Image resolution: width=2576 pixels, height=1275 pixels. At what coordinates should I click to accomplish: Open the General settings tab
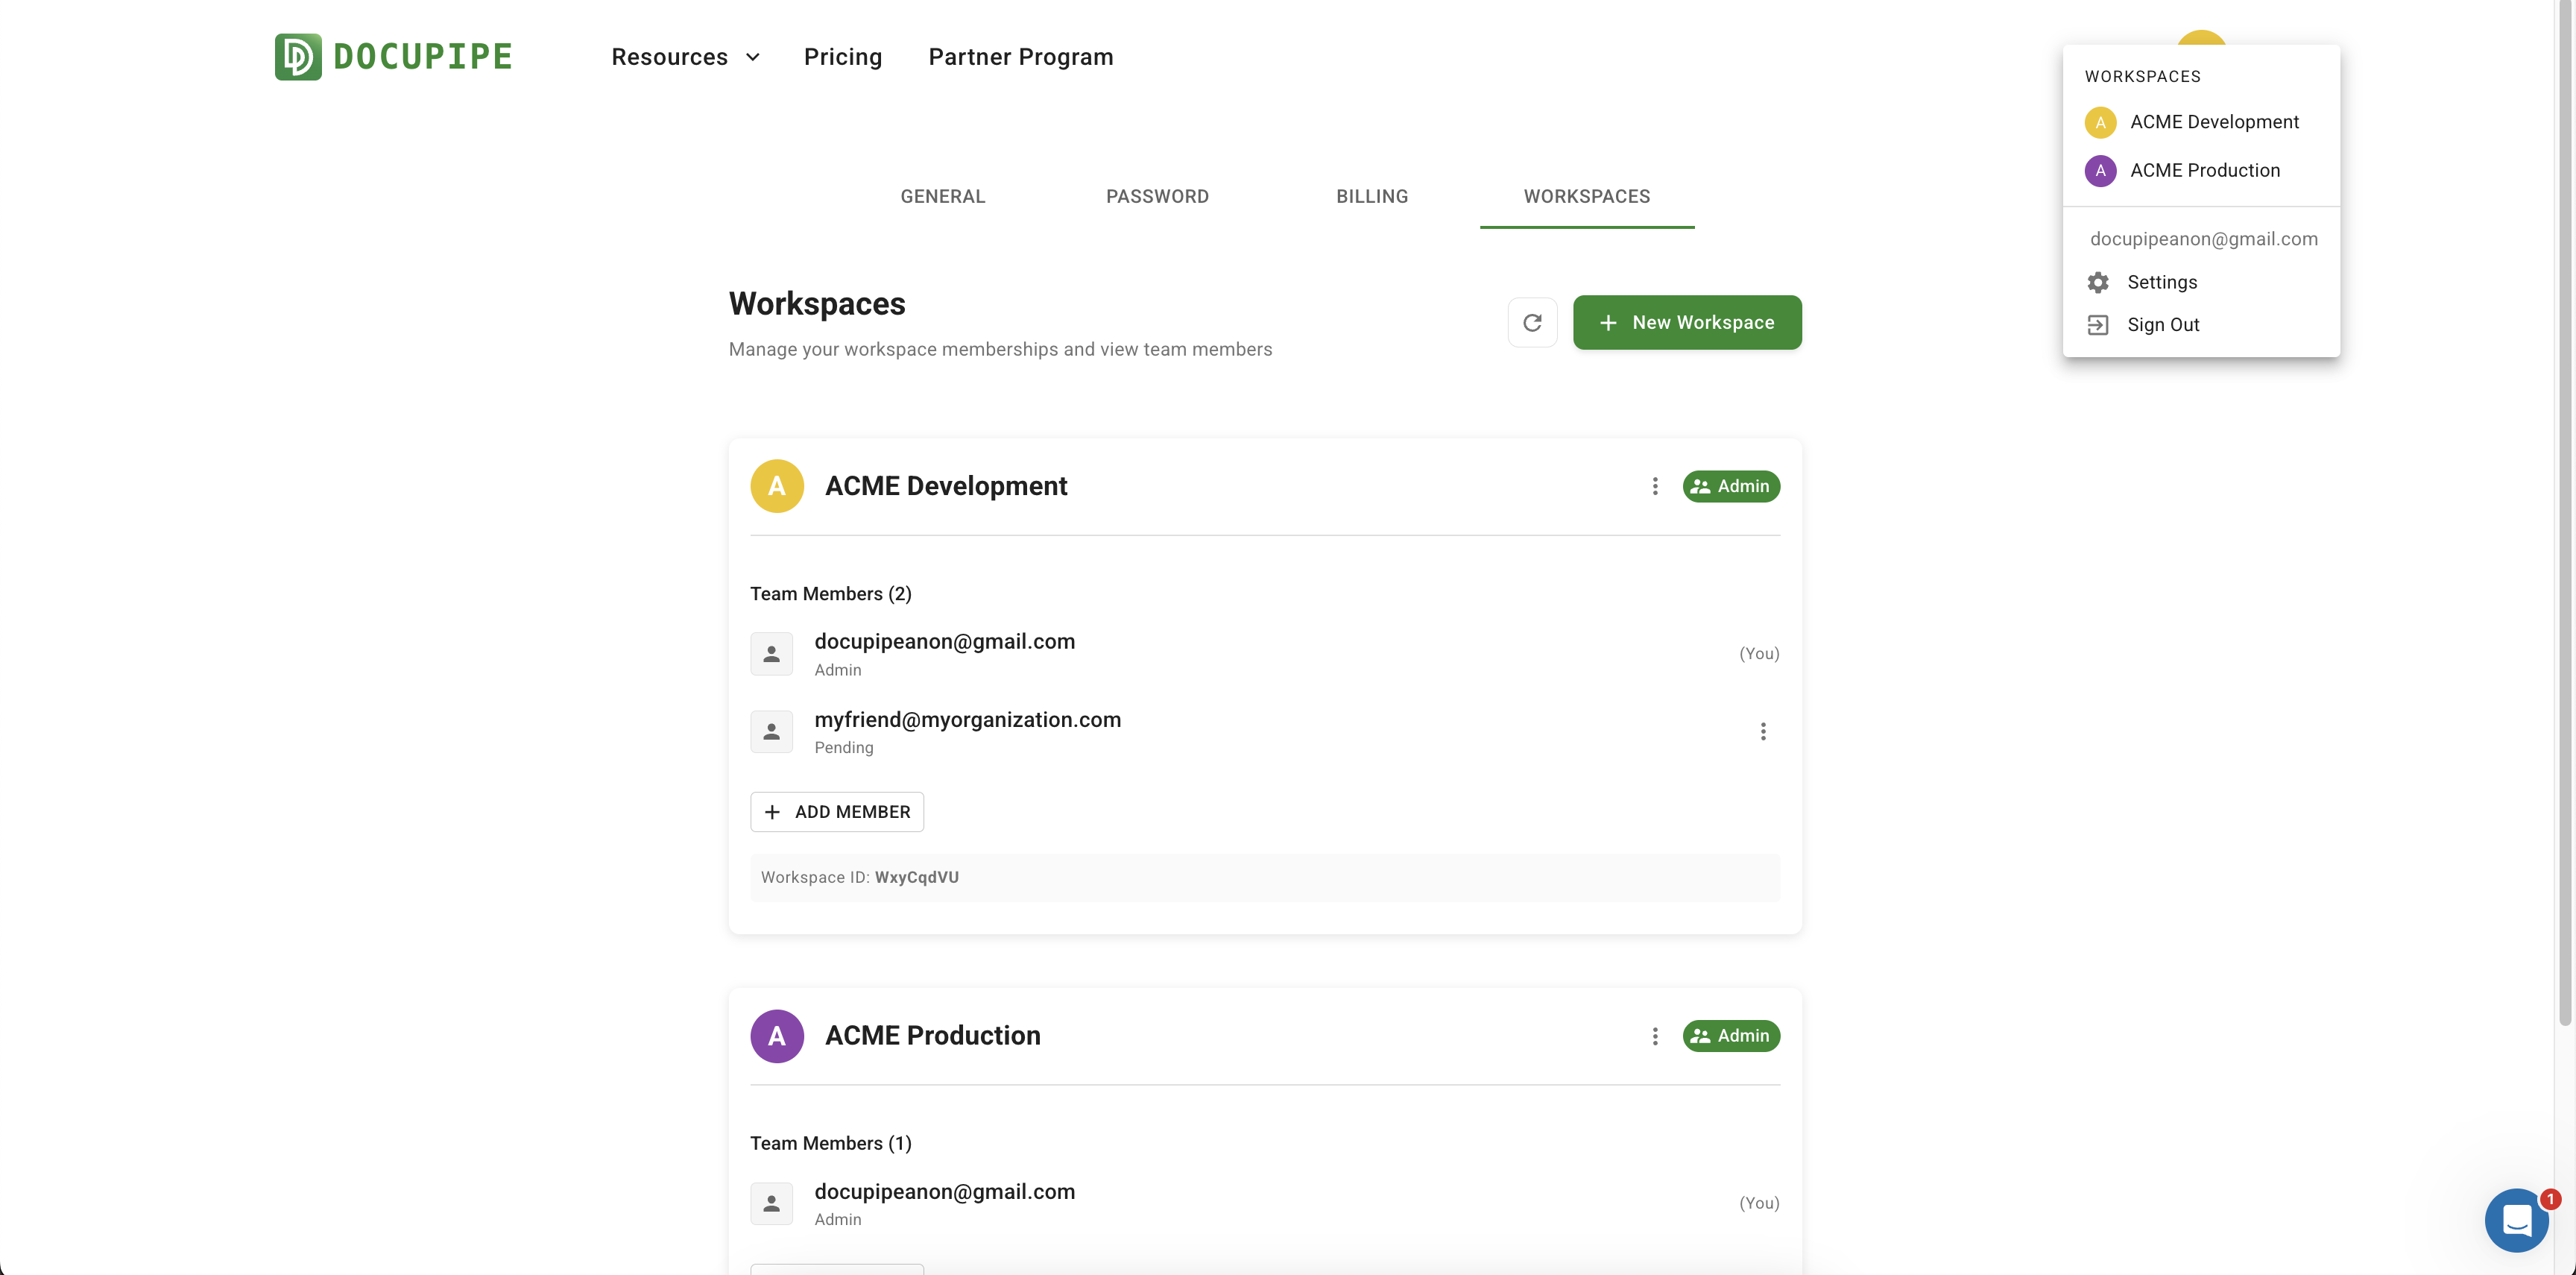(942, 197)
